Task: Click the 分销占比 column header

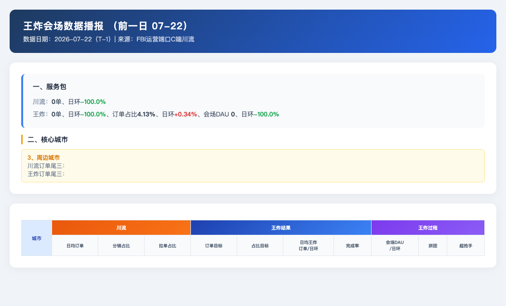Action: [x=121, y=245]
